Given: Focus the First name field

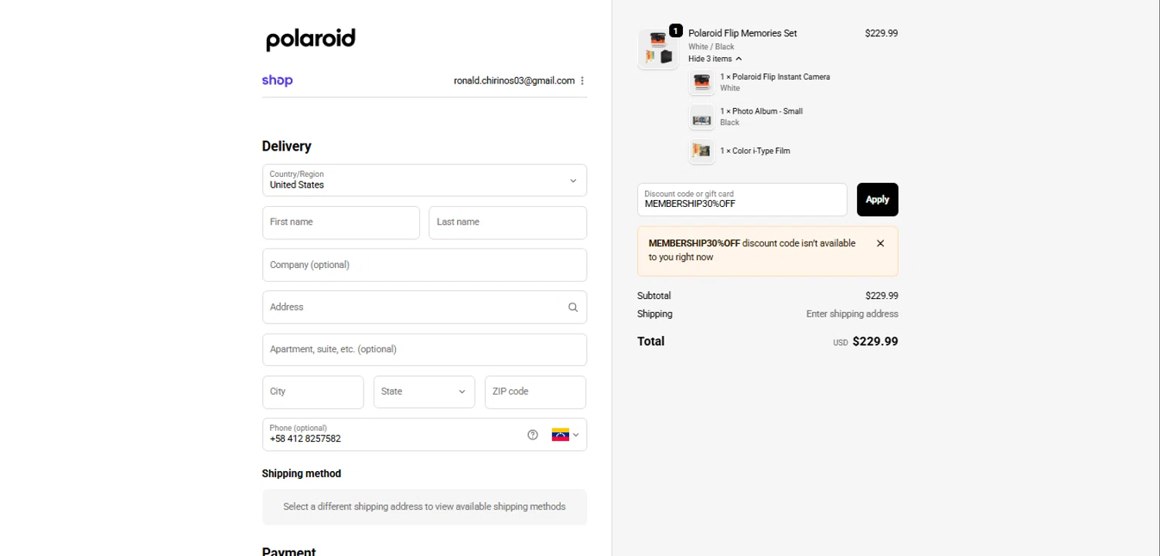Looking at the screenshot, I should (341, 222).
